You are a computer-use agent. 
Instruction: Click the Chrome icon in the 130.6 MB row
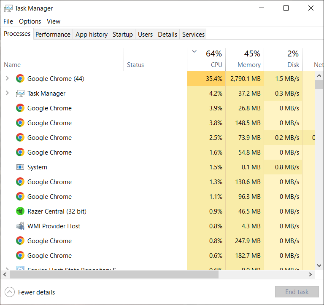point(20,182)
